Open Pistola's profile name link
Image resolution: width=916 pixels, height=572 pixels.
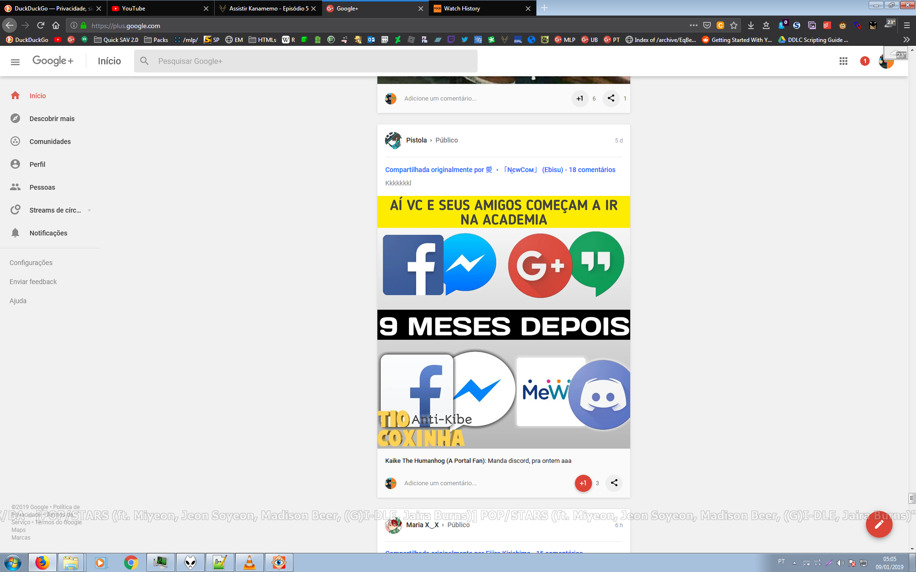[416, 140]
